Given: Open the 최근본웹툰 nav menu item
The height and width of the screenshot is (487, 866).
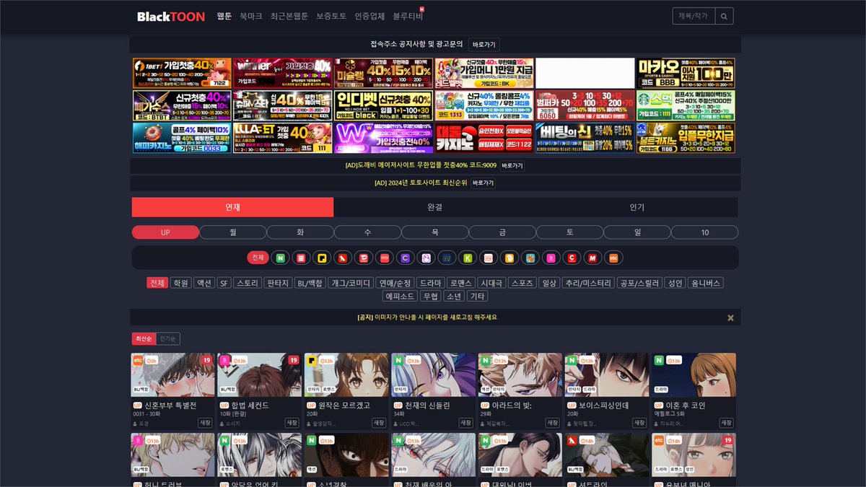Looking at the screenshot, I should pyautogui.click(x=289, y=16).
